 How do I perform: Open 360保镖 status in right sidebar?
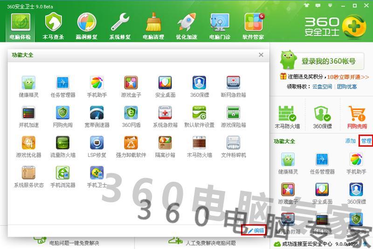[x=322, y=117]
